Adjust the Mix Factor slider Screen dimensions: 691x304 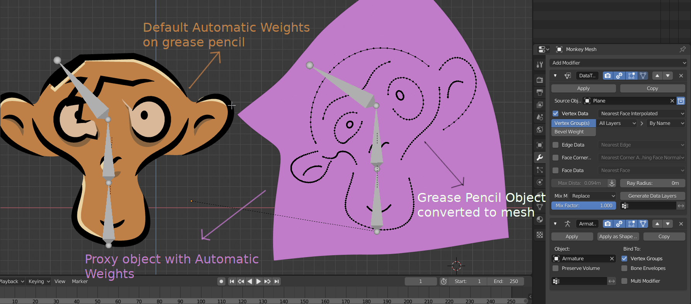(584, 206)
